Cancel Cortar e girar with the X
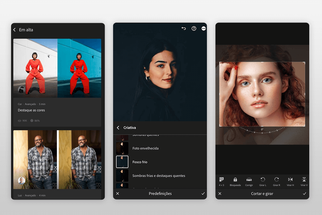The height and width of the screenshot is (215, 322). pos(220,193)
